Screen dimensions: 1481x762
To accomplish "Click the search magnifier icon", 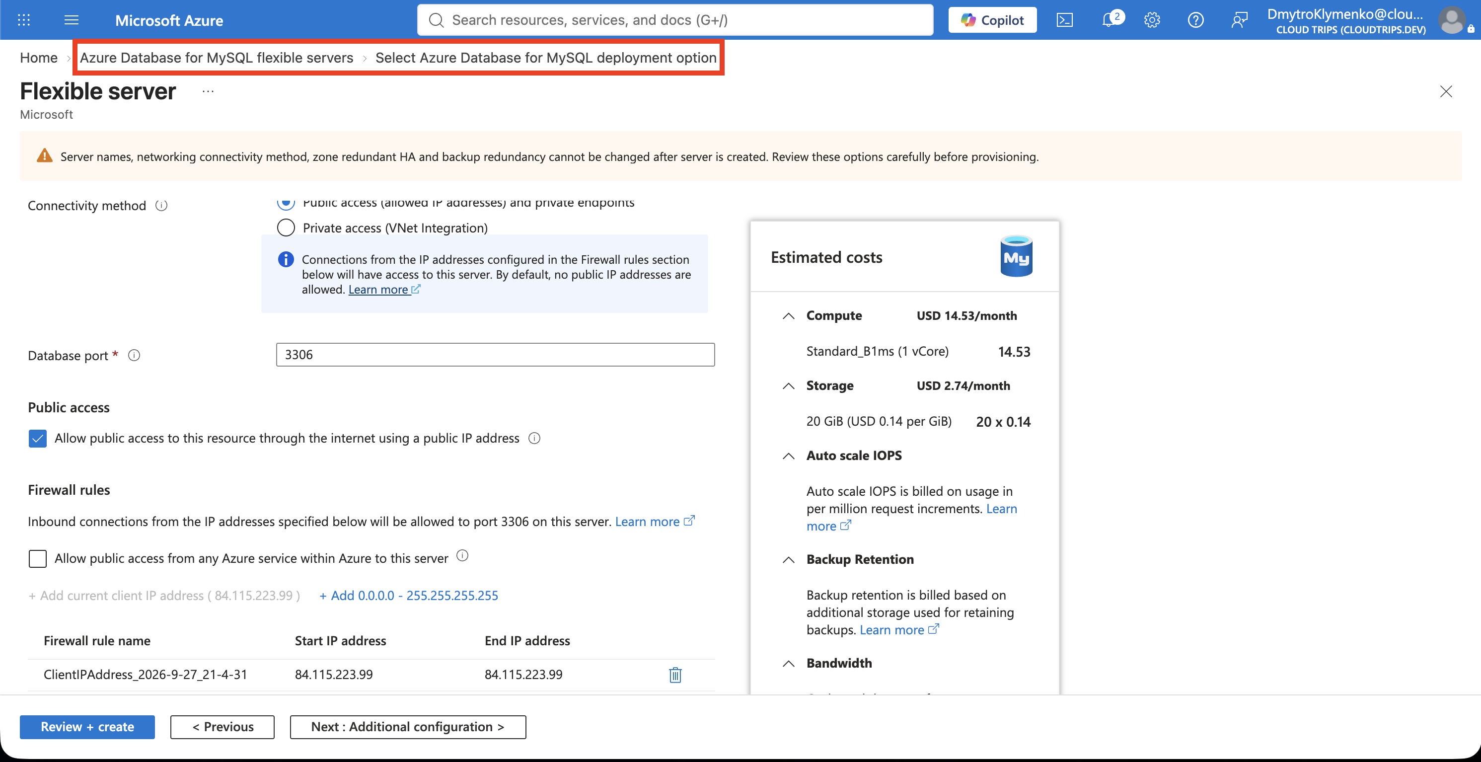I will [437, 20].
